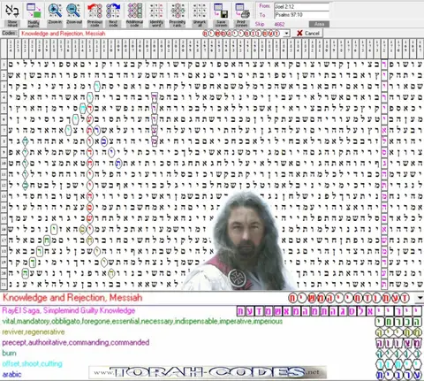Click the To field showing Psalms 97:10
The image size is (424, 381).
pyautogui.click(x=301, y=15)
